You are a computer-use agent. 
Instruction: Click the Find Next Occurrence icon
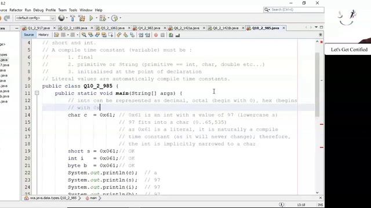[x=97, y=35]
